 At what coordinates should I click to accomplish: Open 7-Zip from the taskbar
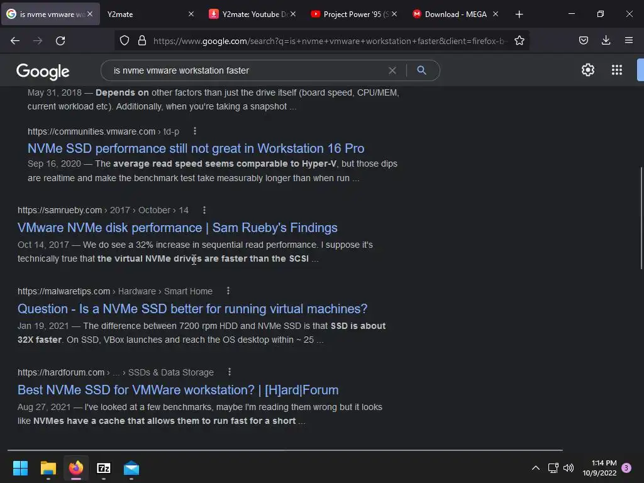104,468
